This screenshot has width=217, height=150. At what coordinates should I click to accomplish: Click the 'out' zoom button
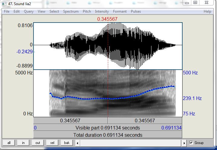point(38,143)
